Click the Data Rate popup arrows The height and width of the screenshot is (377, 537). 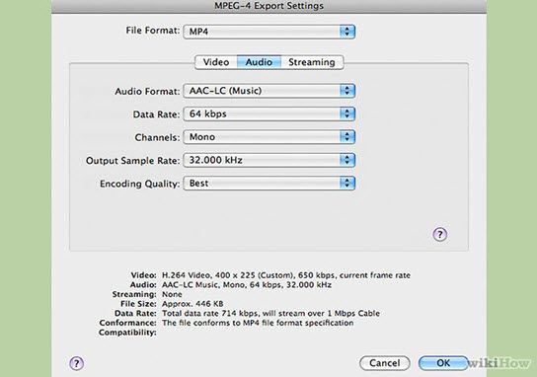click(x=346, y=113)
